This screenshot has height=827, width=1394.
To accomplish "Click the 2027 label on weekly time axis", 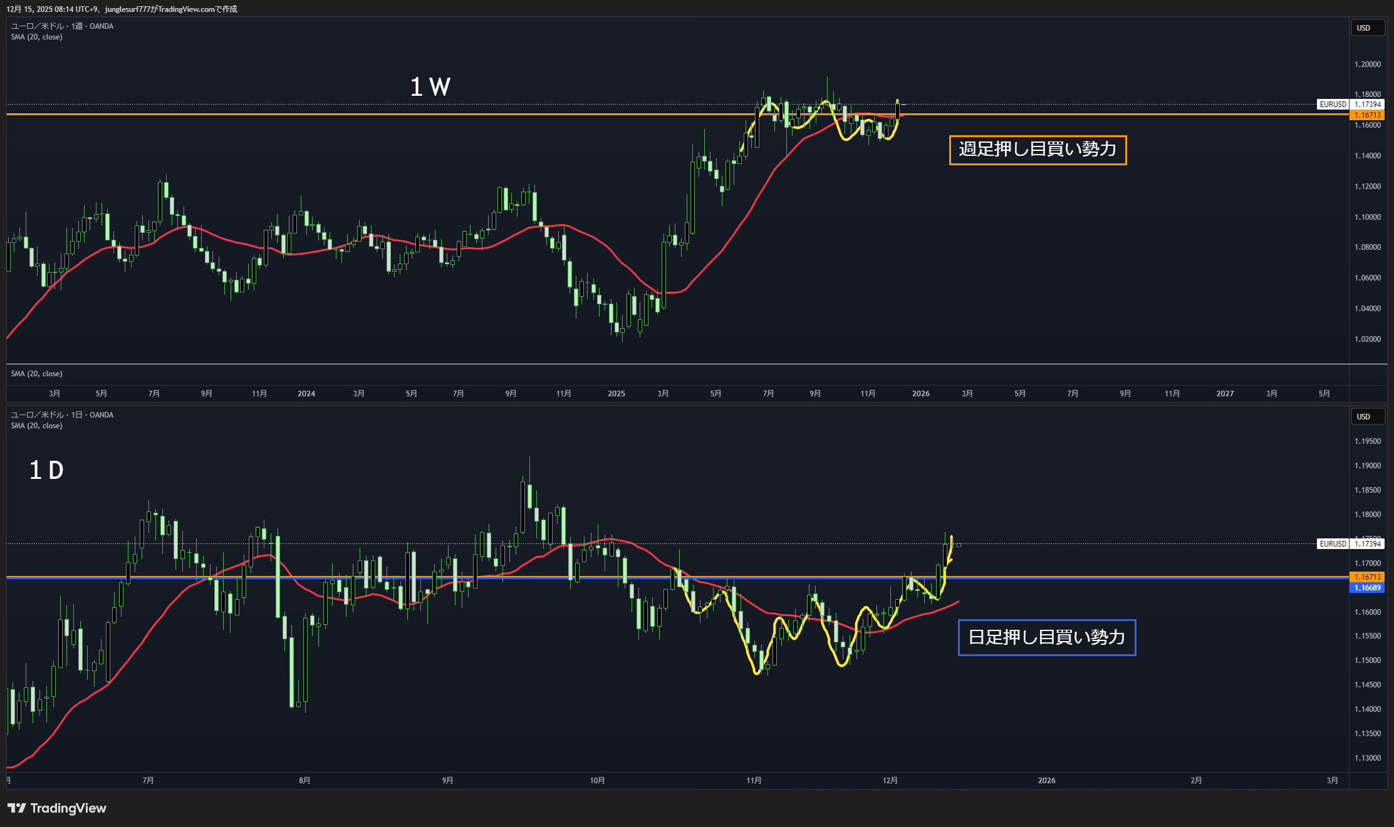I will tap(1225, 394).
